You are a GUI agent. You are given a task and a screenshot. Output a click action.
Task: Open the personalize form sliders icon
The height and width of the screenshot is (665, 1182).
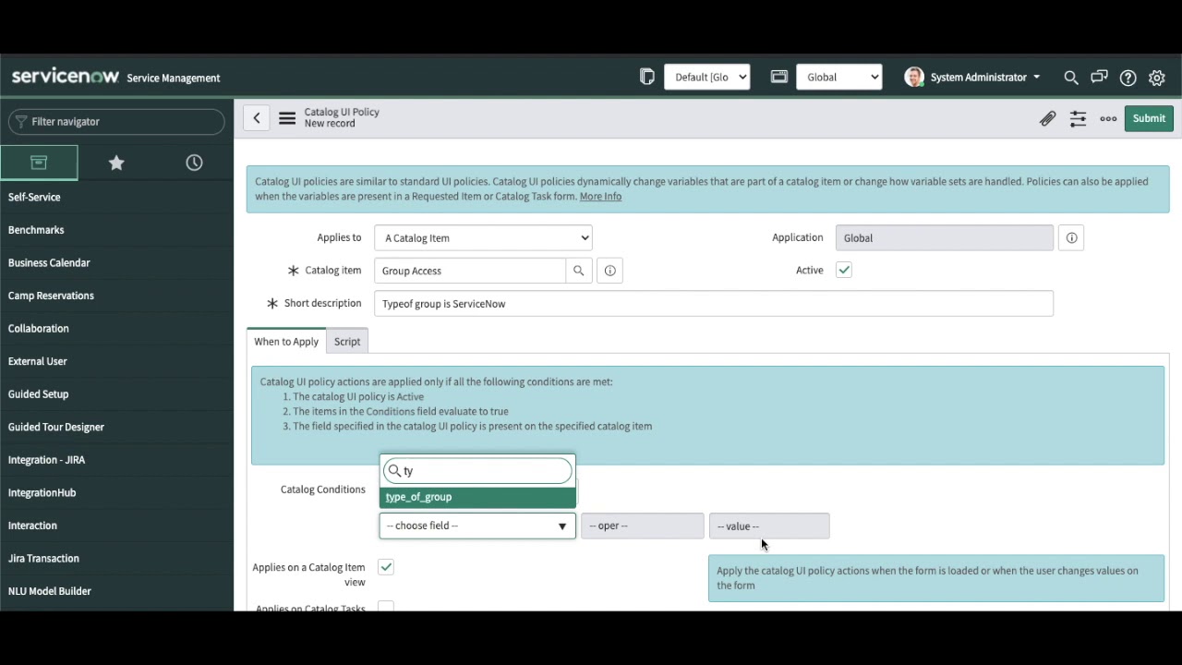click(1078, 118)
